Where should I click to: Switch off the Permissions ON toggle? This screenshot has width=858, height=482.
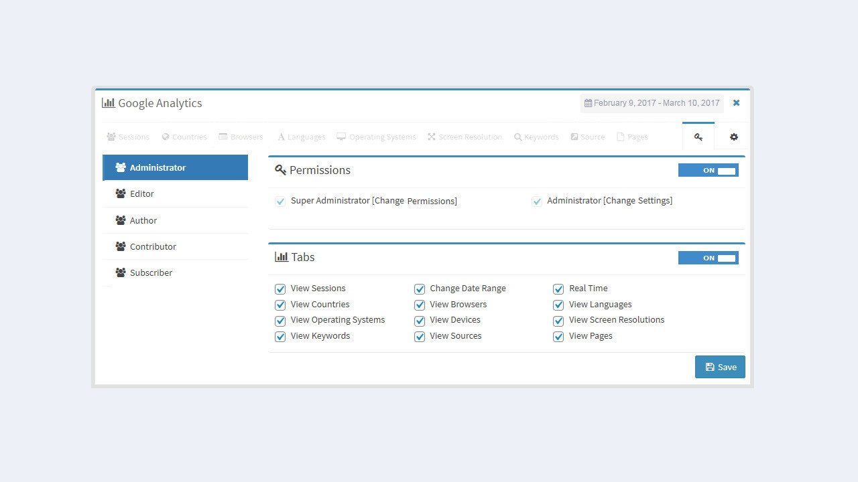(709, 170)
